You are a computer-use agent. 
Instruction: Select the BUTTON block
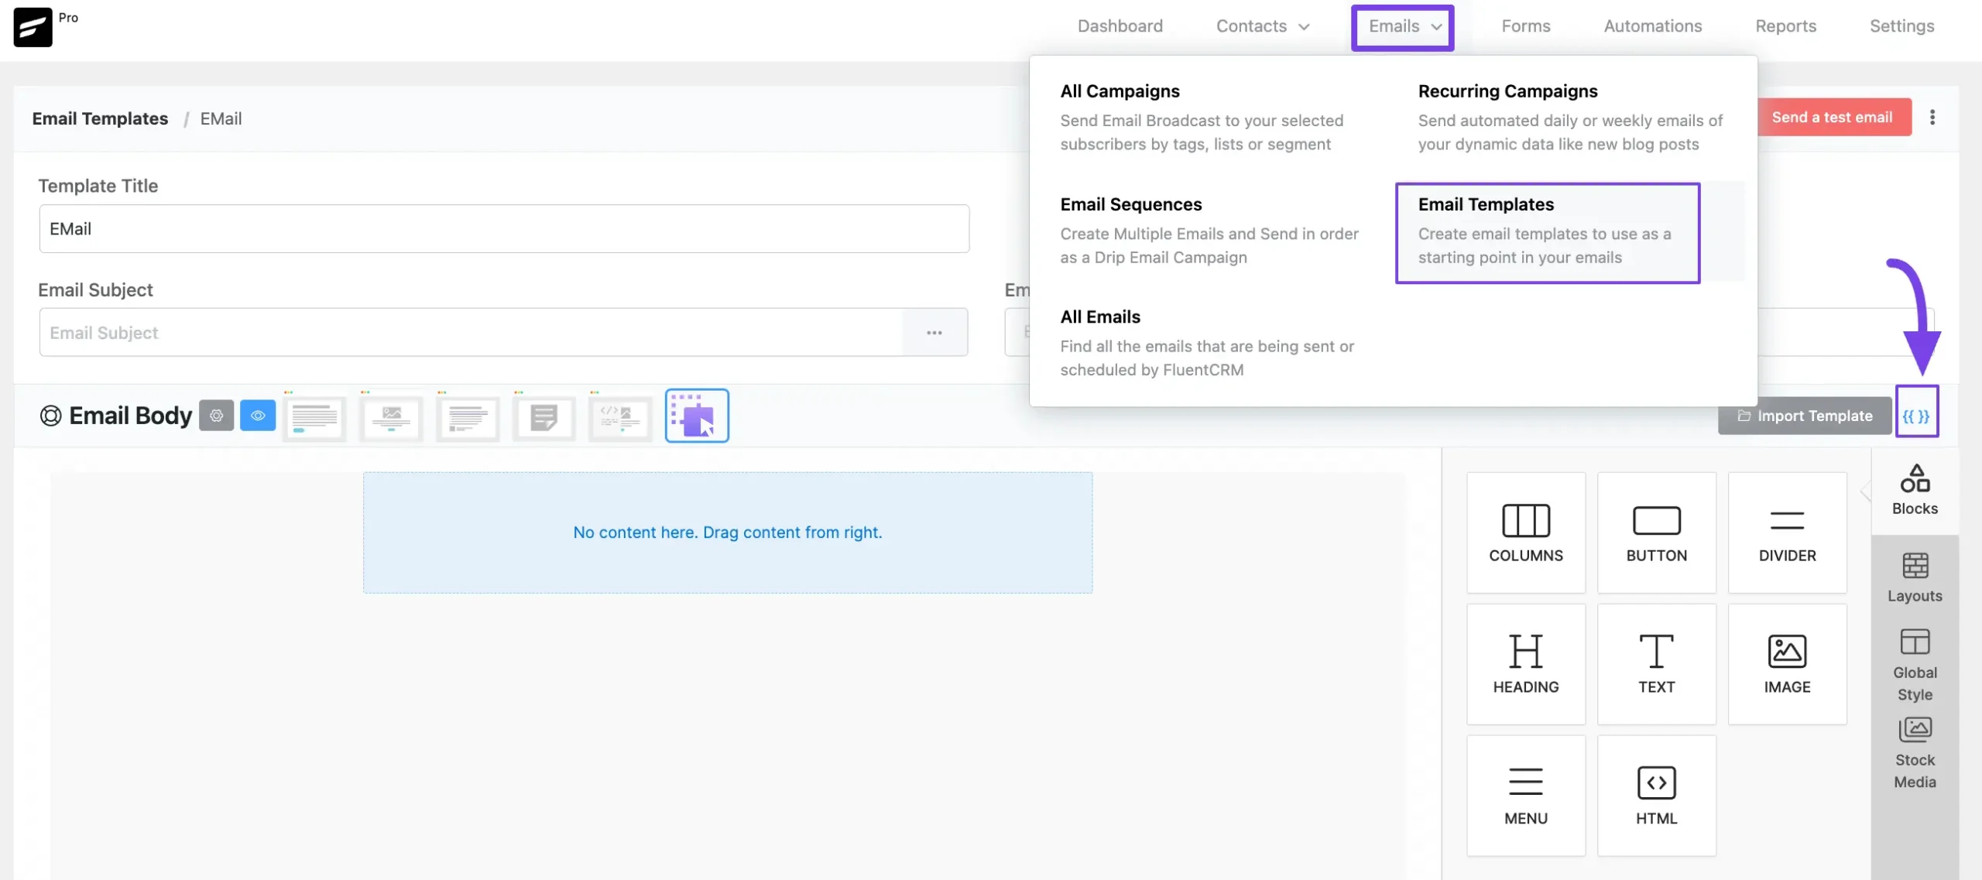tap(1656, 532)
